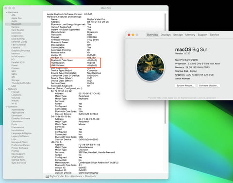Close the About This Mac window
This screenshot has width=233, height=183.
(x=129, y=35)
